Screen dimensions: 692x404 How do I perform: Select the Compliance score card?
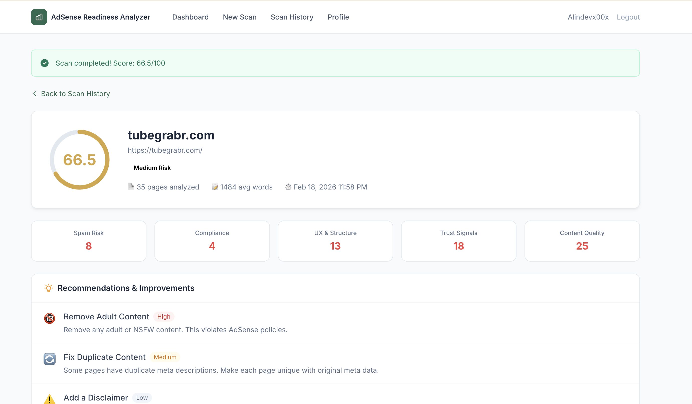pyautogui.click(x=212, y=241)
